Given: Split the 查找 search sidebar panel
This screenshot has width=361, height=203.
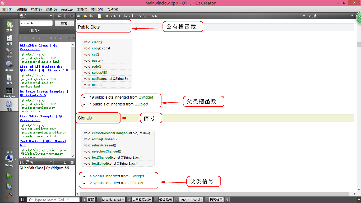Looking at the screenshot, I should [66, 16].
